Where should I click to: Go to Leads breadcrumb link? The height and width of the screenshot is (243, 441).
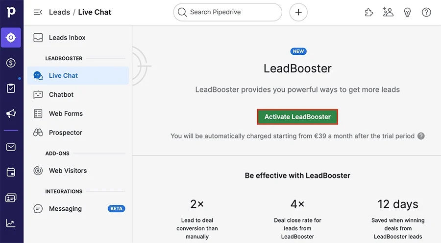[x=59, y=12]
